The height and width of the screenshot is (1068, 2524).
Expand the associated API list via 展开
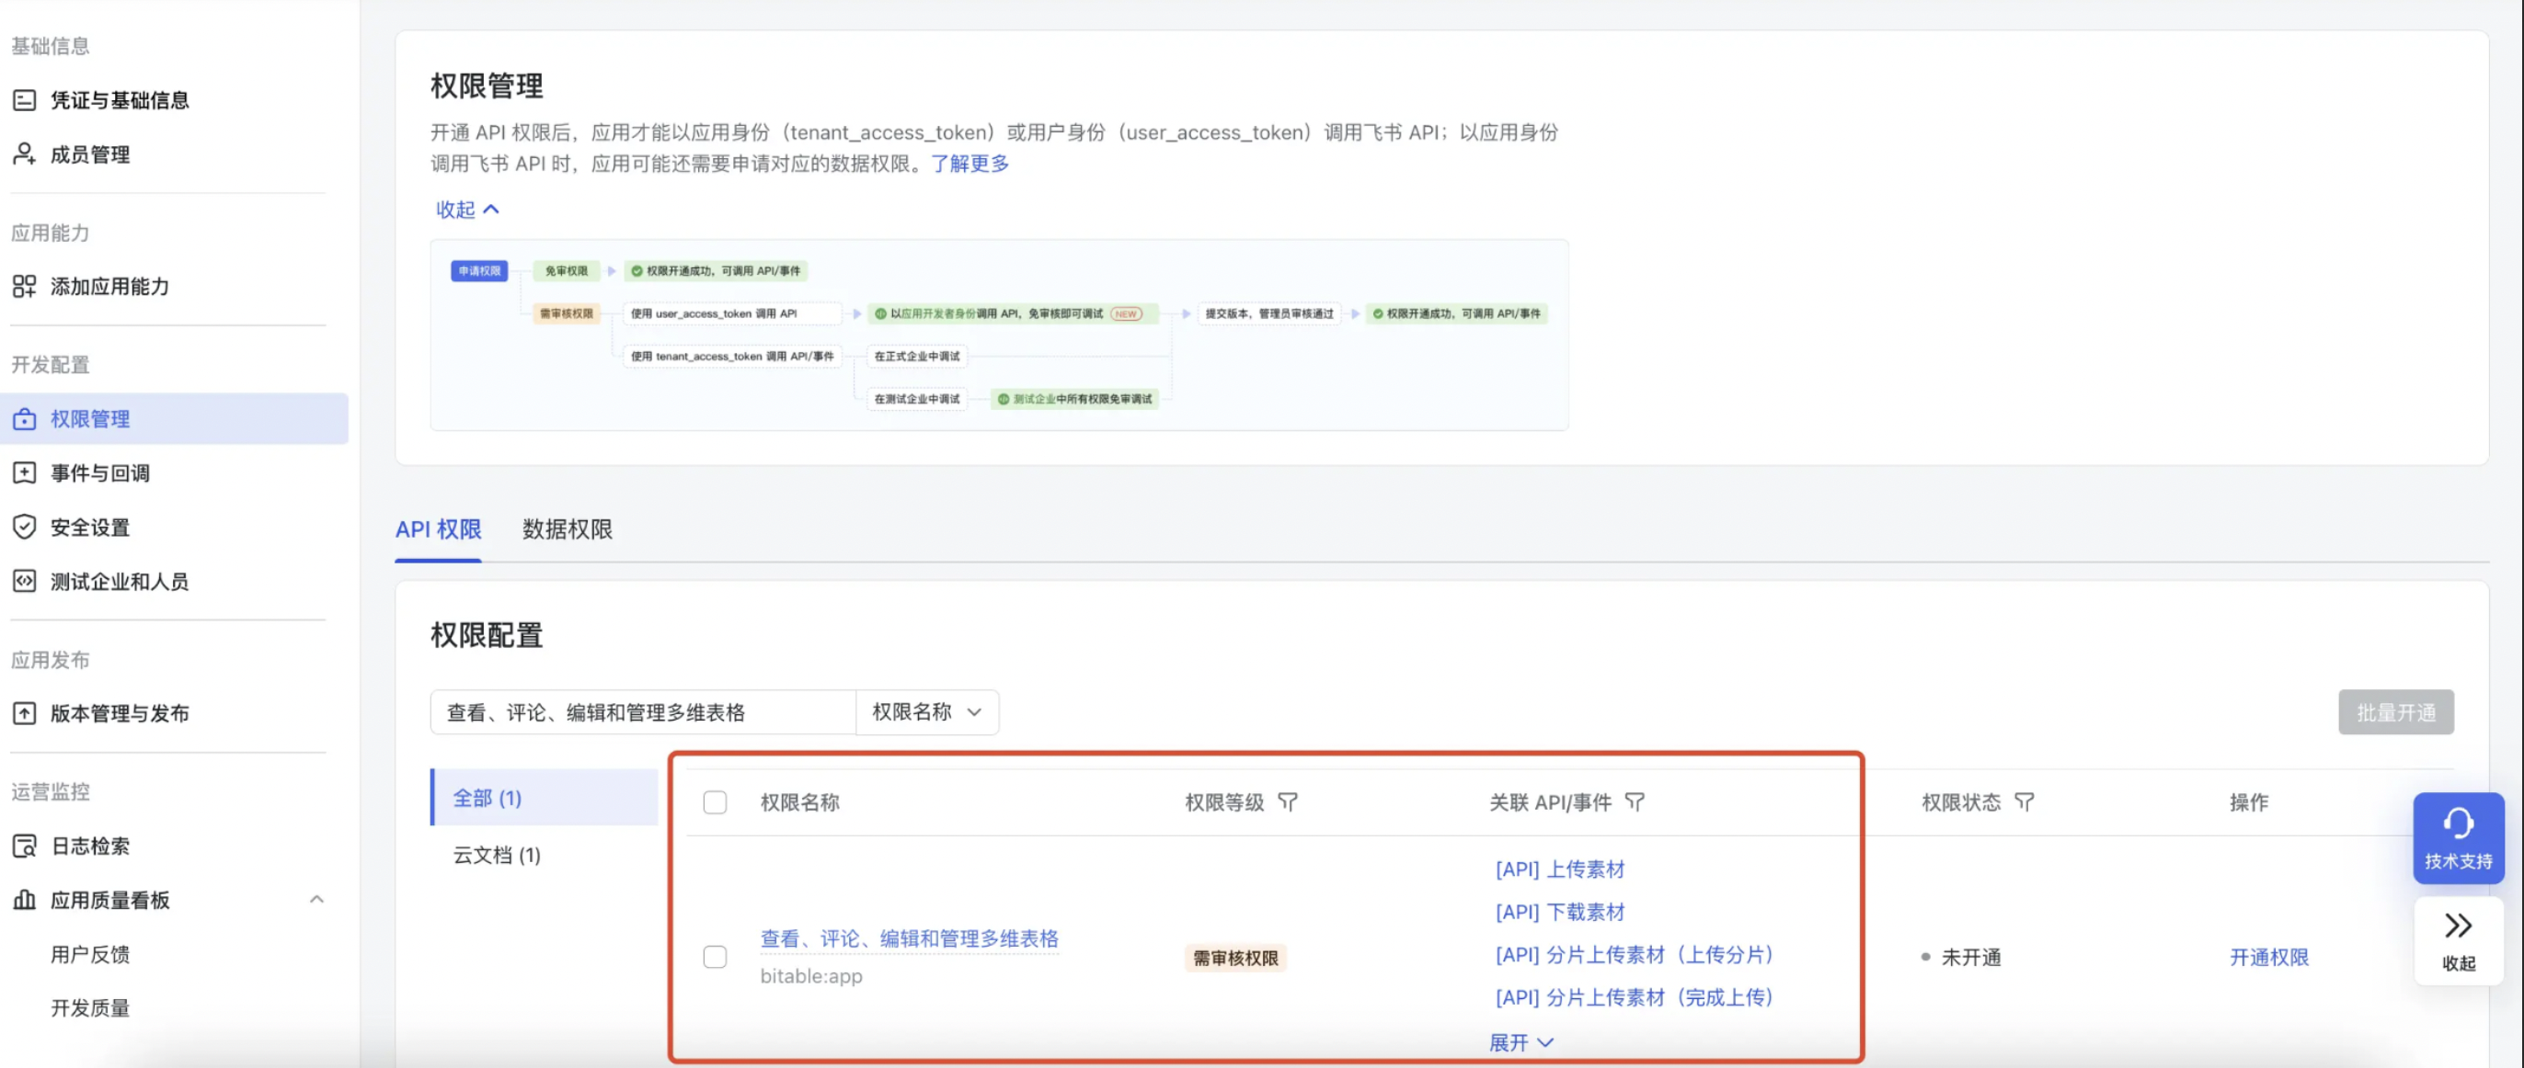pyautogui.click(x=1520, y=1041)
